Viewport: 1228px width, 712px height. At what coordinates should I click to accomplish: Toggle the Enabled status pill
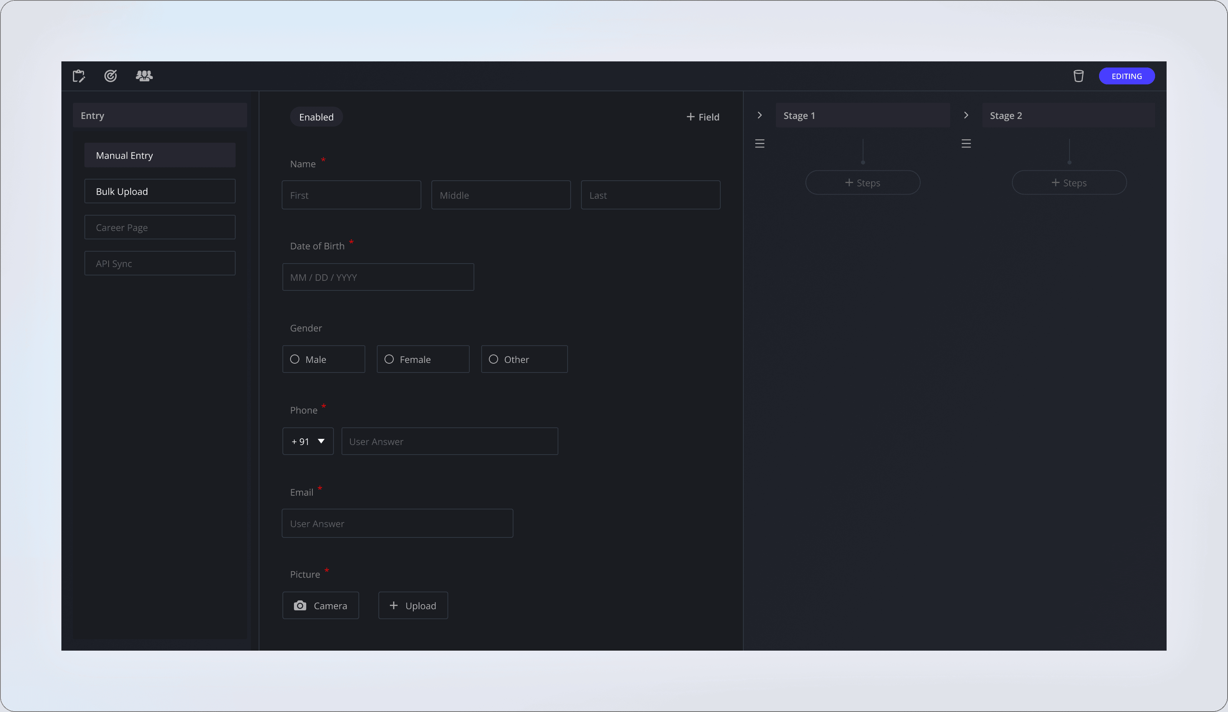click(316, 117)
